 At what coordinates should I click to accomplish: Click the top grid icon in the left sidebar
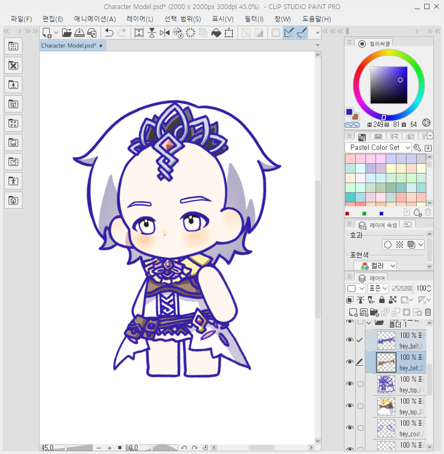(13, 46)
